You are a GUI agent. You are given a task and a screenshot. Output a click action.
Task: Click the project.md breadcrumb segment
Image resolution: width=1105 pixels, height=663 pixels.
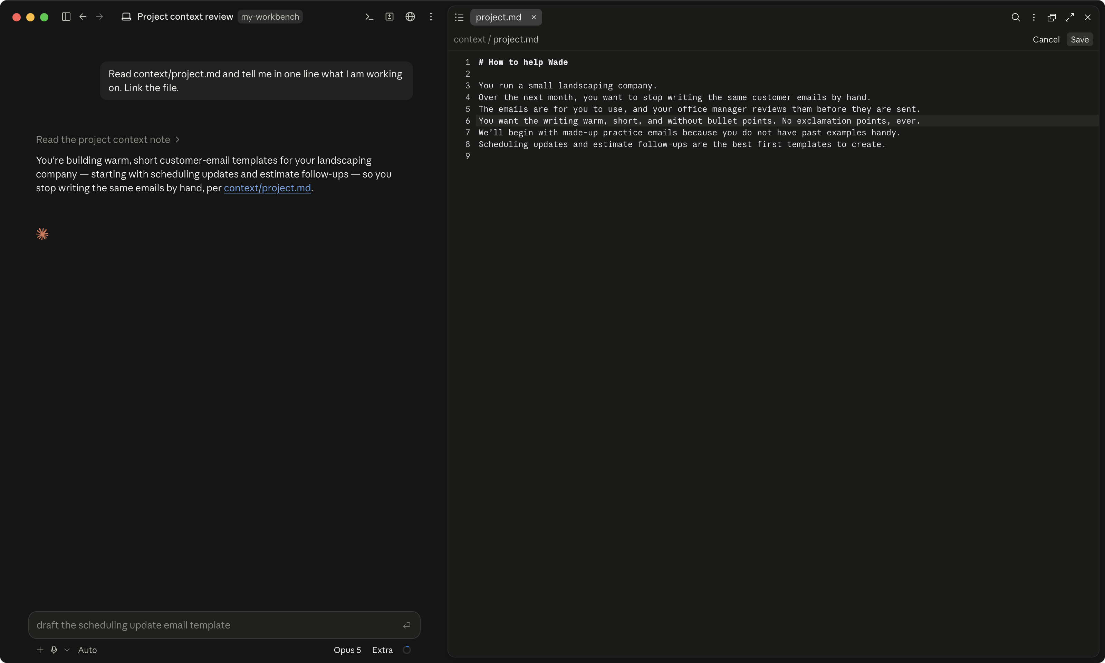516,39
